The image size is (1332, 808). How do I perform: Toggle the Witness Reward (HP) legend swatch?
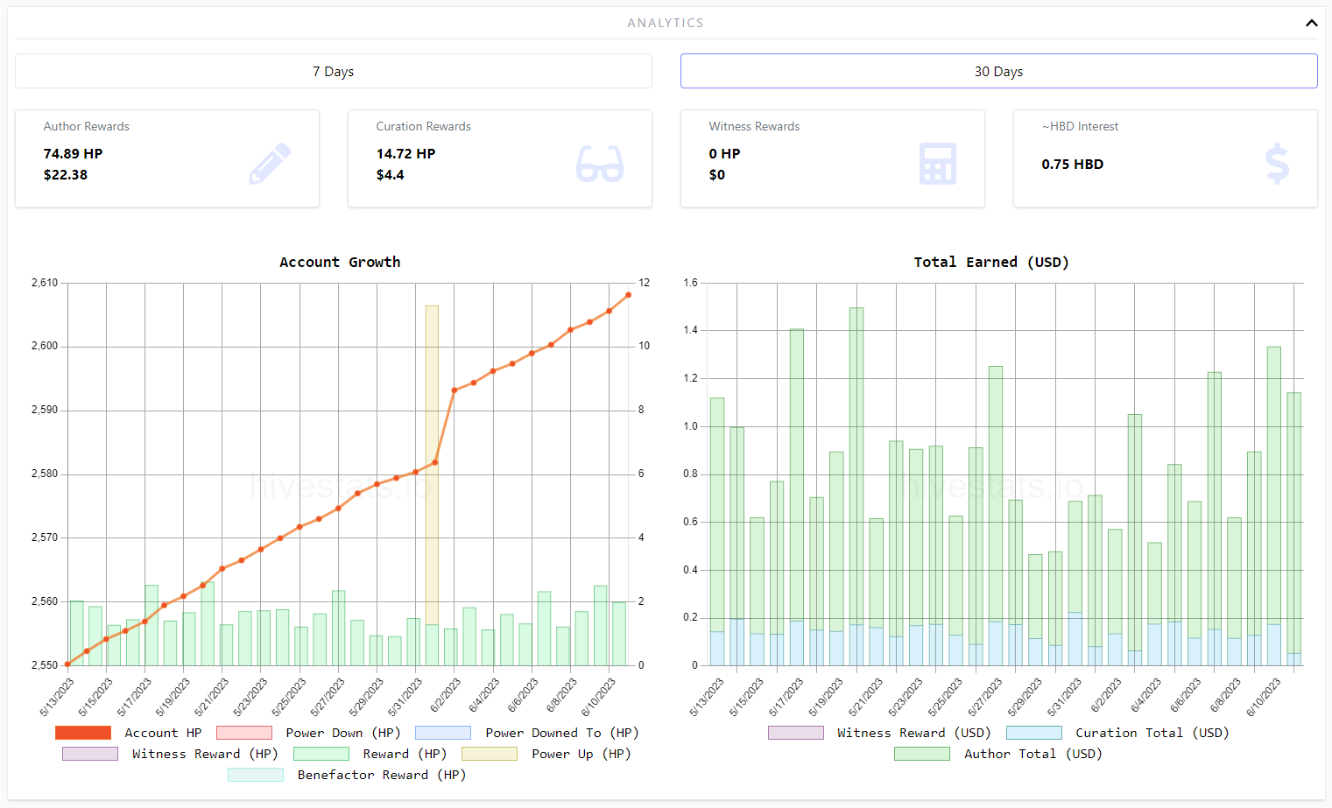[x=90, y=754]
